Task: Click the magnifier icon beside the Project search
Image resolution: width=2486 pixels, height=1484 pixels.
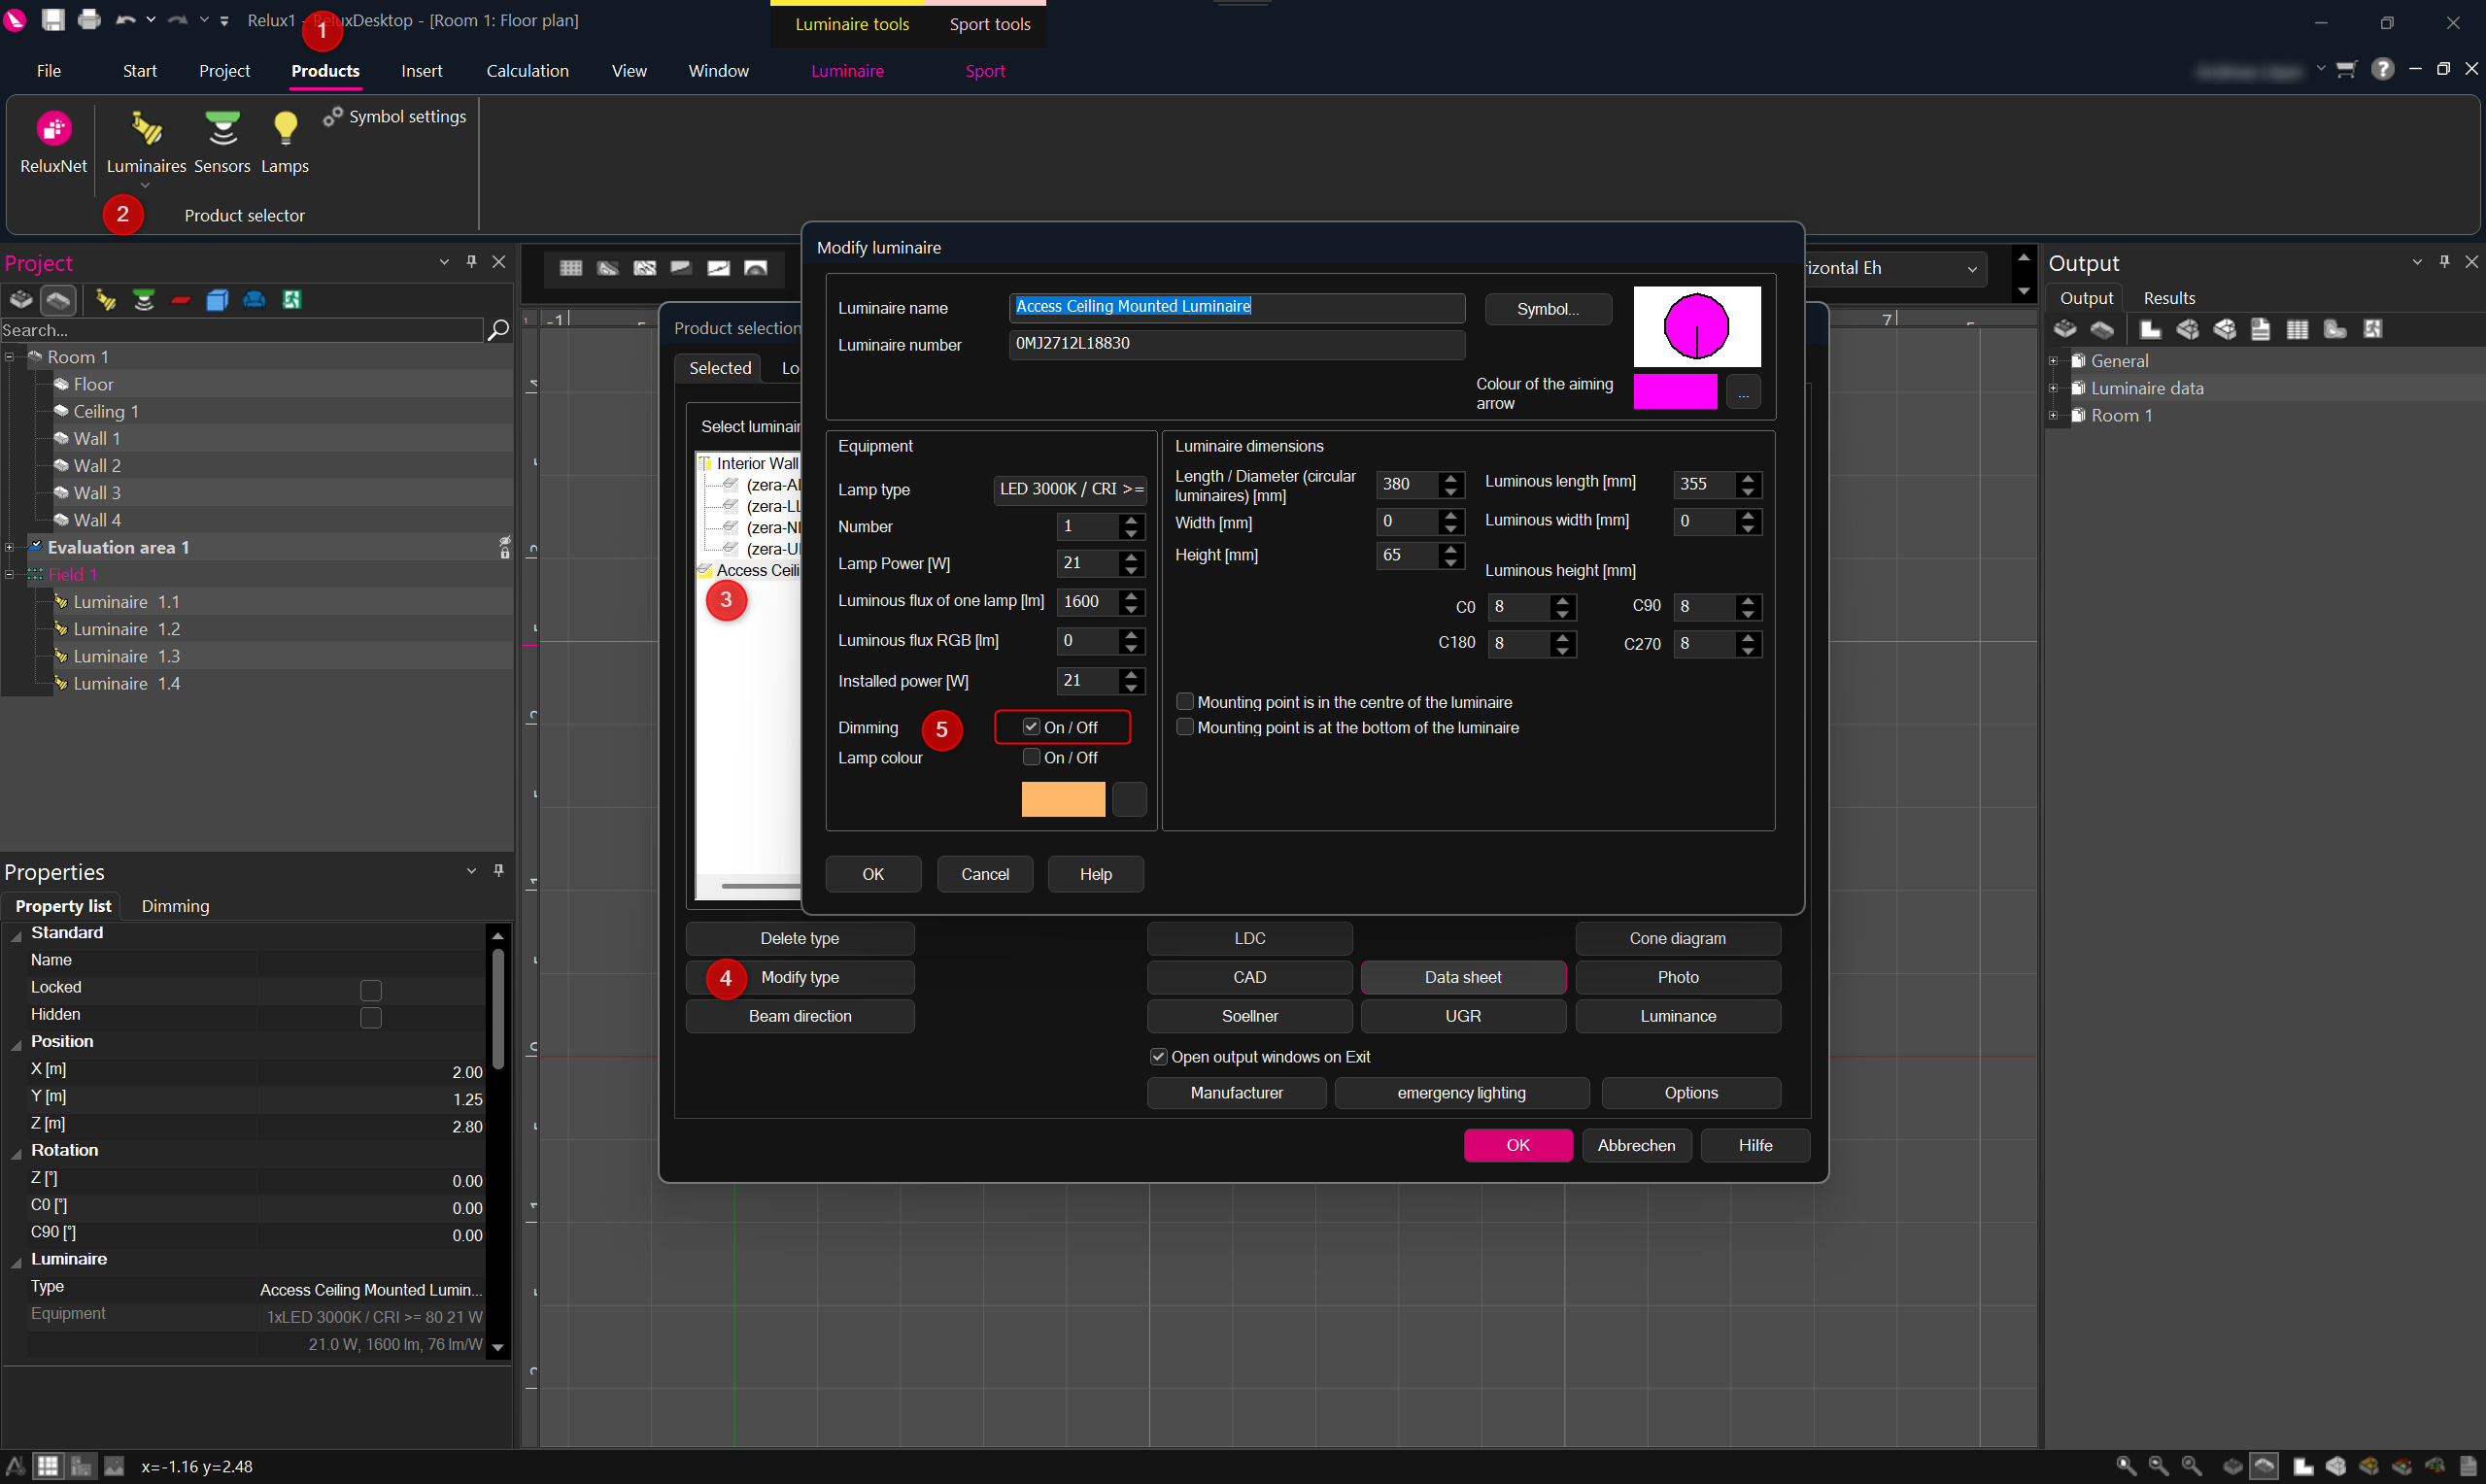Action: tap(498, 330)
